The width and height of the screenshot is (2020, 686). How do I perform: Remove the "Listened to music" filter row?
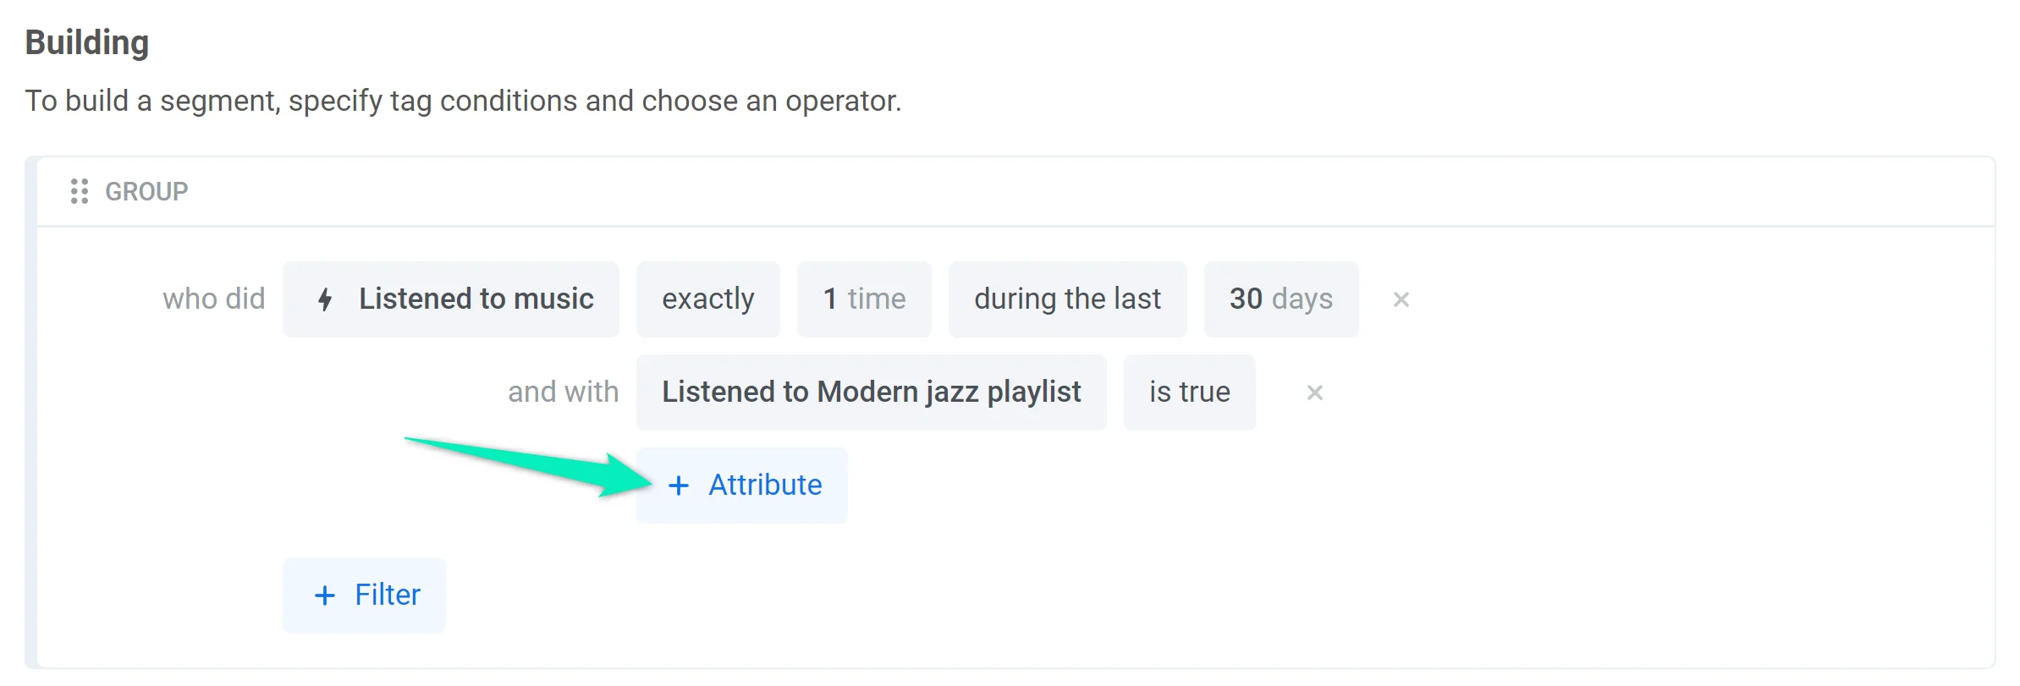click(x=1401, y=299)
